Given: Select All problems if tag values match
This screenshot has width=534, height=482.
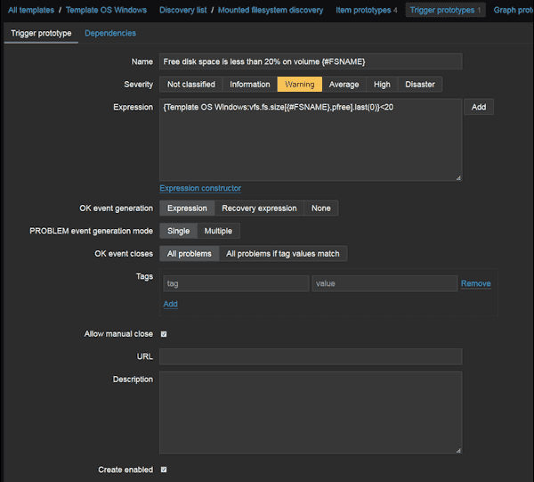Looking at the screenshot, I should tap(282, 254).
